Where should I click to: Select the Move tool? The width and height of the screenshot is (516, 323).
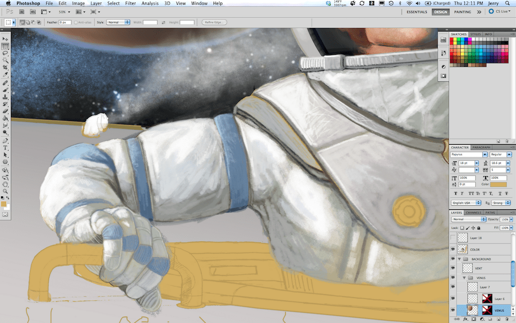[x=5, y=39]
